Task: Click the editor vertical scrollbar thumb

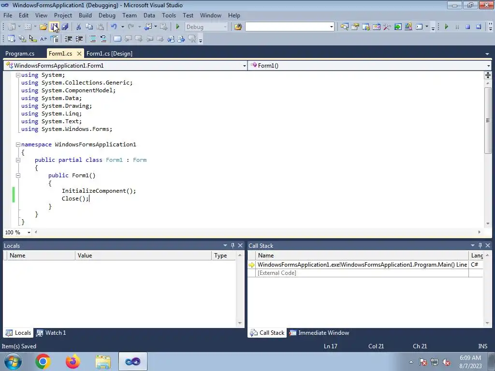Action: pos(488,120)
